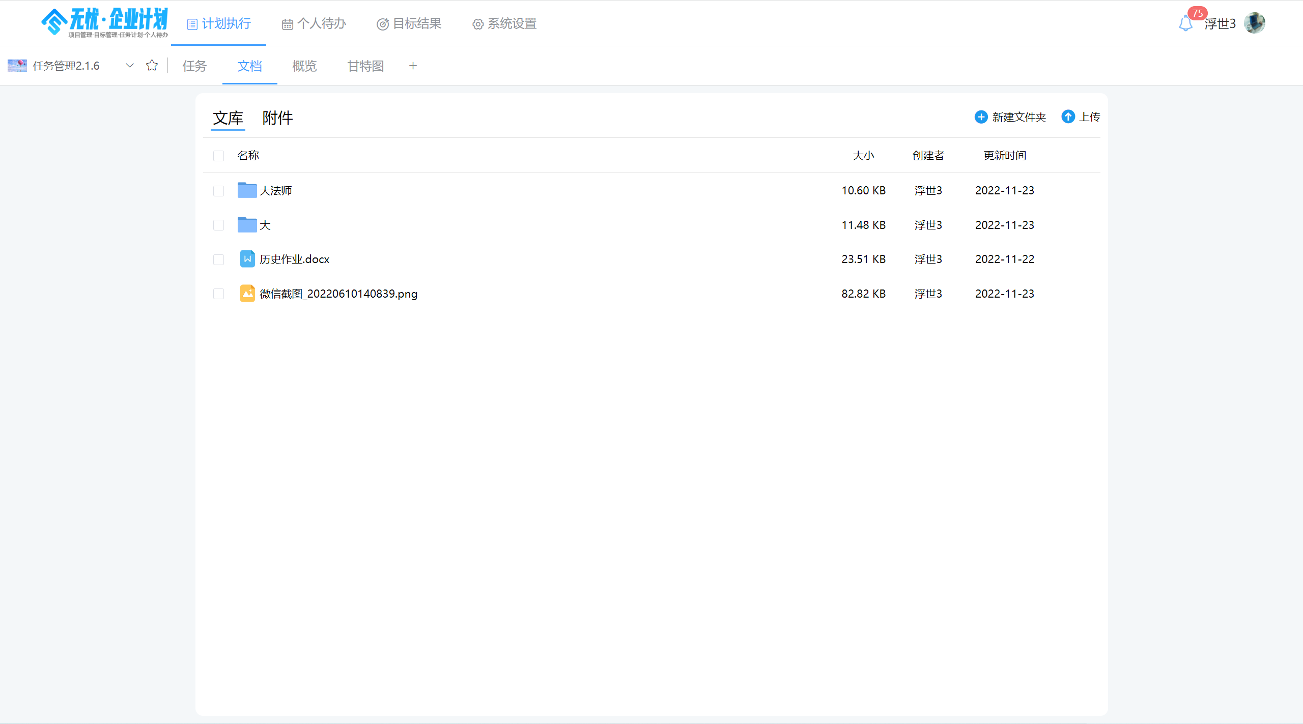1303x724 pixels.
Task: Tick checkbox for 微信截图 png file
Action: click(x=218, y=294)
